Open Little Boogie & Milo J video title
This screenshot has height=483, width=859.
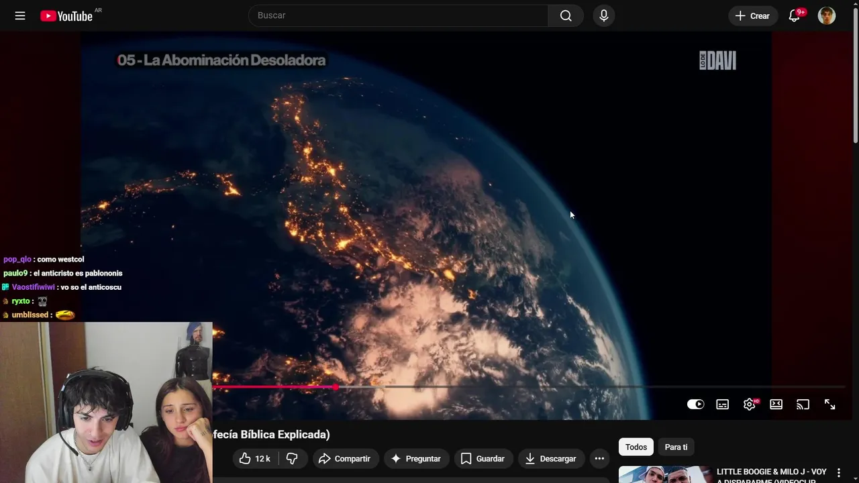coord(772,476)
